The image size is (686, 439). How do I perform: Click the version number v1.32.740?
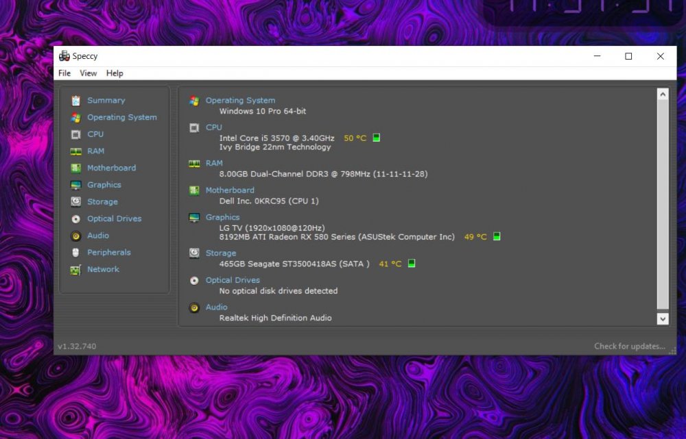[77, 347]
